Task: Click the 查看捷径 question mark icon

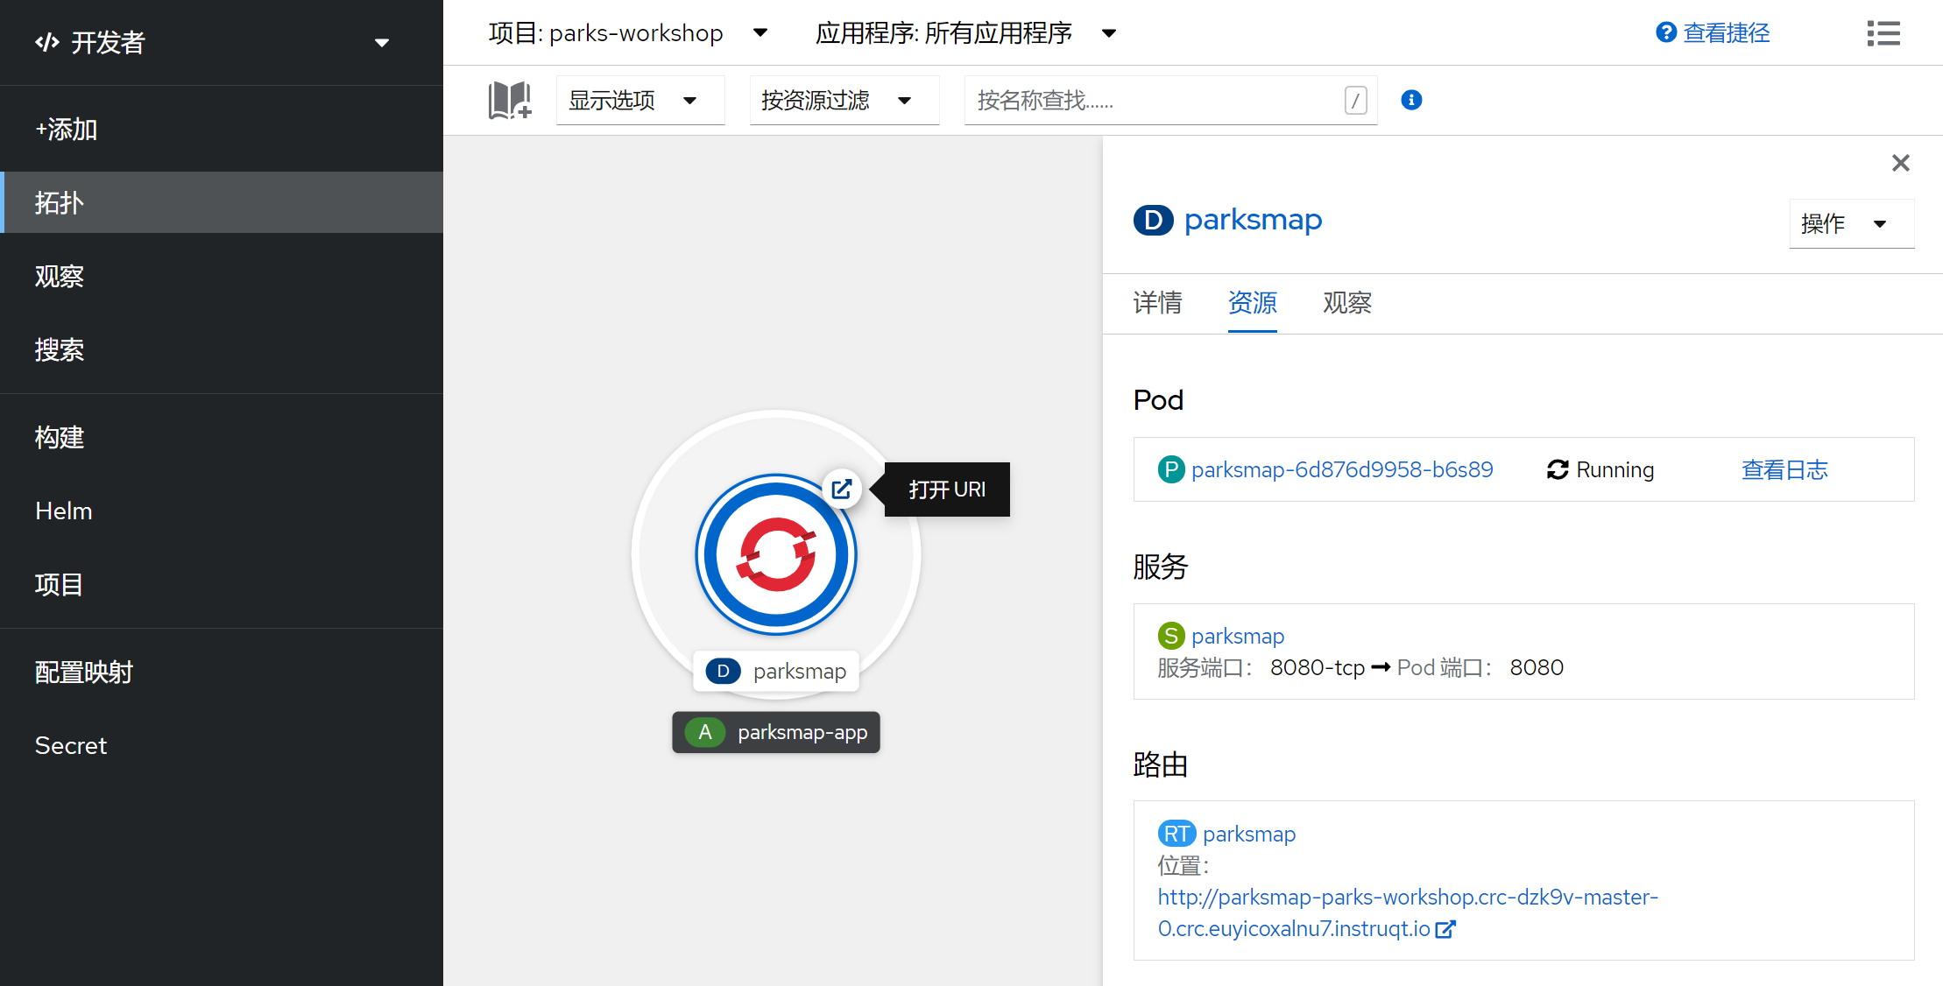Action: coord(1665,32)
